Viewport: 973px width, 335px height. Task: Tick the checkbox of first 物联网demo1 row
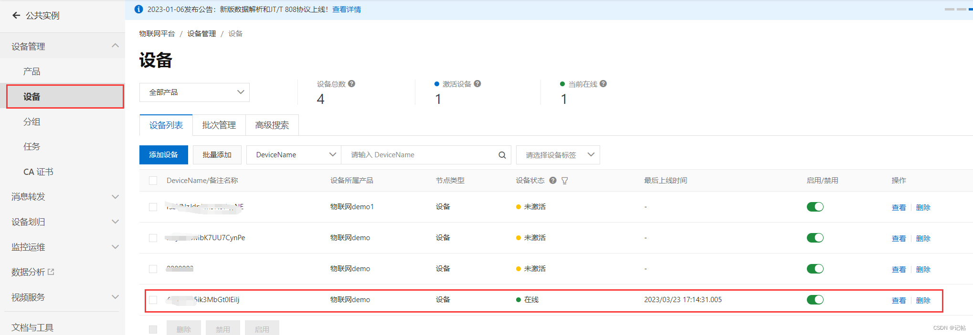click(x=153, y=207)
